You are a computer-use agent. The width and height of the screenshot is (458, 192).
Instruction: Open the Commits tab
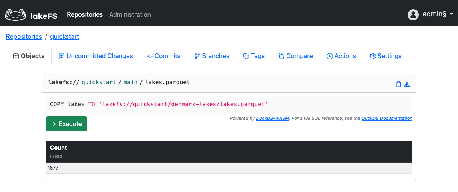[163, 56]
